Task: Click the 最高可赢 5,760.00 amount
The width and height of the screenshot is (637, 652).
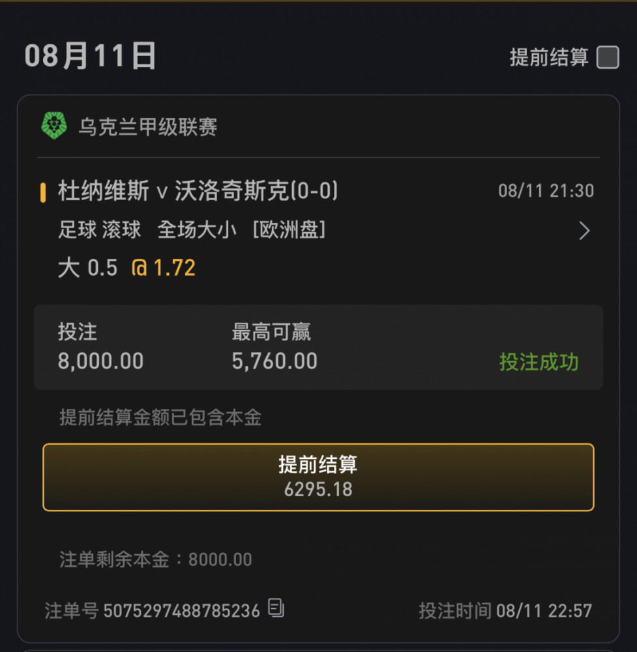Action: (x=274, y=361)
